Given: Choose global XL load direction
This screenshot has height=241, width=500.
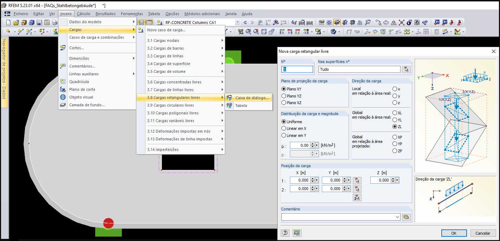Looking at the screenshot, I should (x=395, y=113).
